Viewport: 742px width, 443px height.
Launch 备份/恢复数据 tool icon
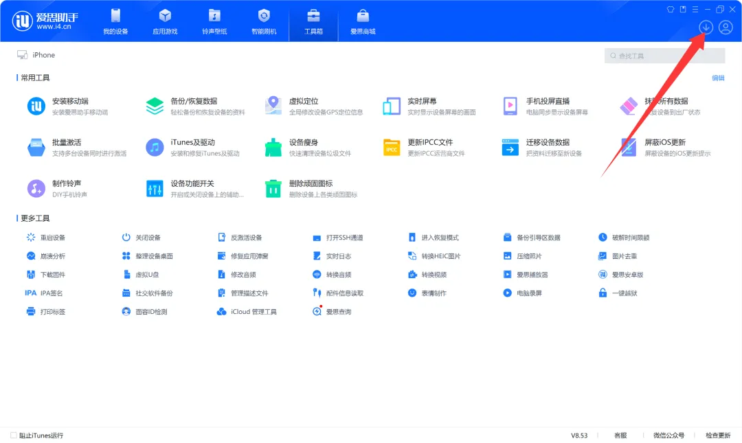(x=155, y=106)
